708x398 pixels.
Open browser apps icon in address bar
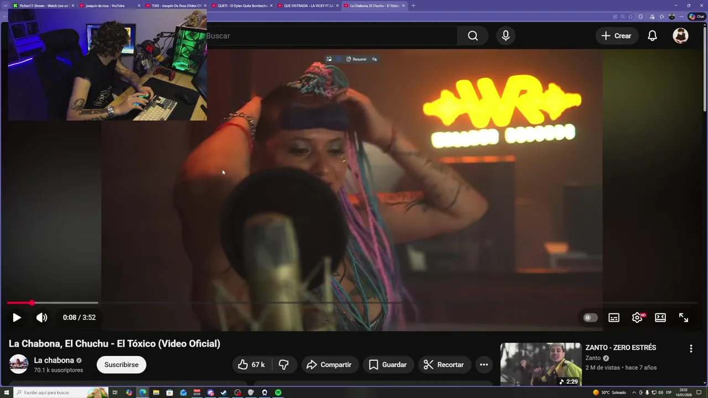(x=615, y=17)
